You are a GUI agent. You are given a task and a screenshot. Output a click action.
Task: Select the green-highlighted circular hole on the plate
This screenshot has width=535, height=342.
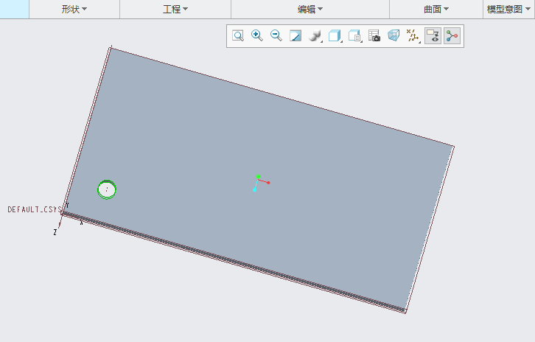coord(107,189)
